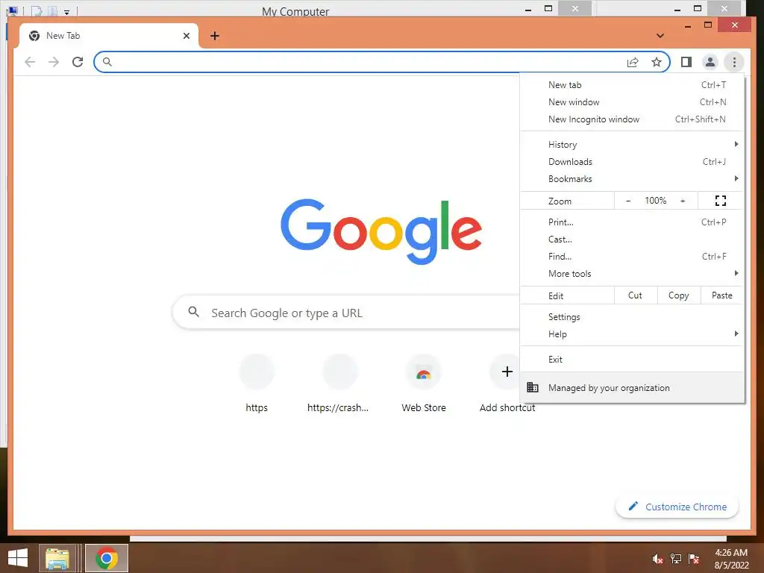Click My Computer window title bar

click(x=295, y=10)
